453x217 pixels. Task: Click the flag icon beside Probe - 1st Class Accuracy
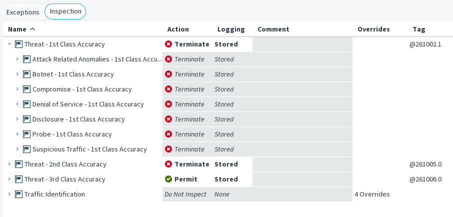point(27,134)
